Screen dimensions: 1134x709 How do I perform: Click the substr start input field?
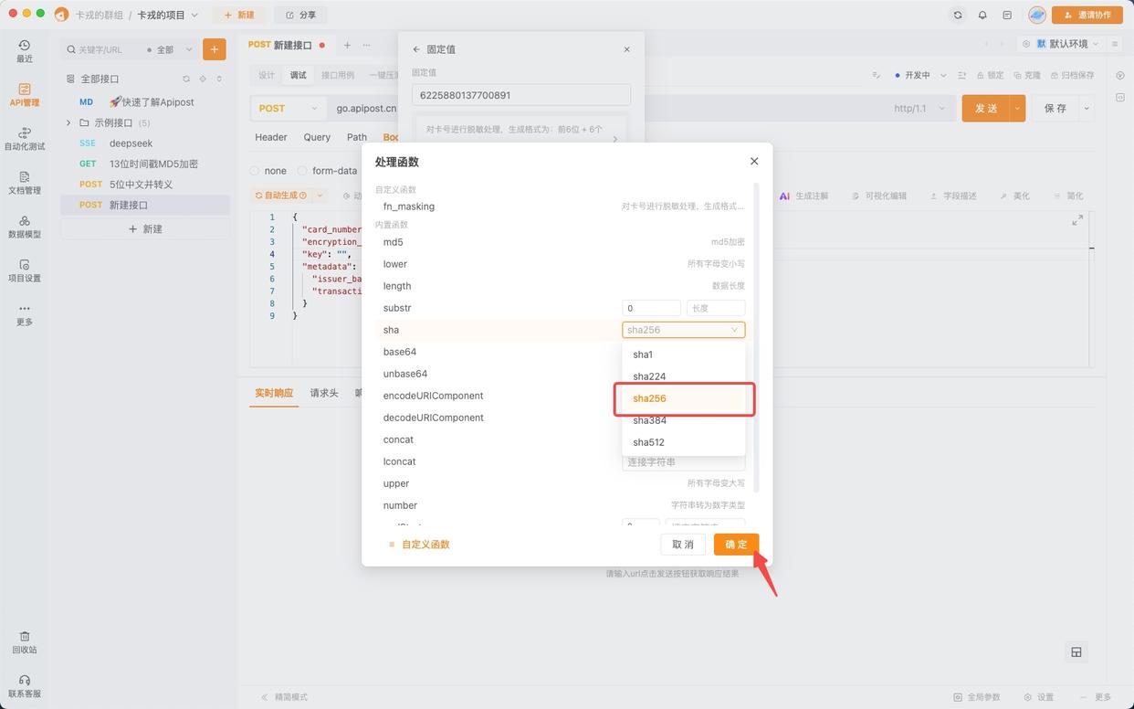[651, 308]
